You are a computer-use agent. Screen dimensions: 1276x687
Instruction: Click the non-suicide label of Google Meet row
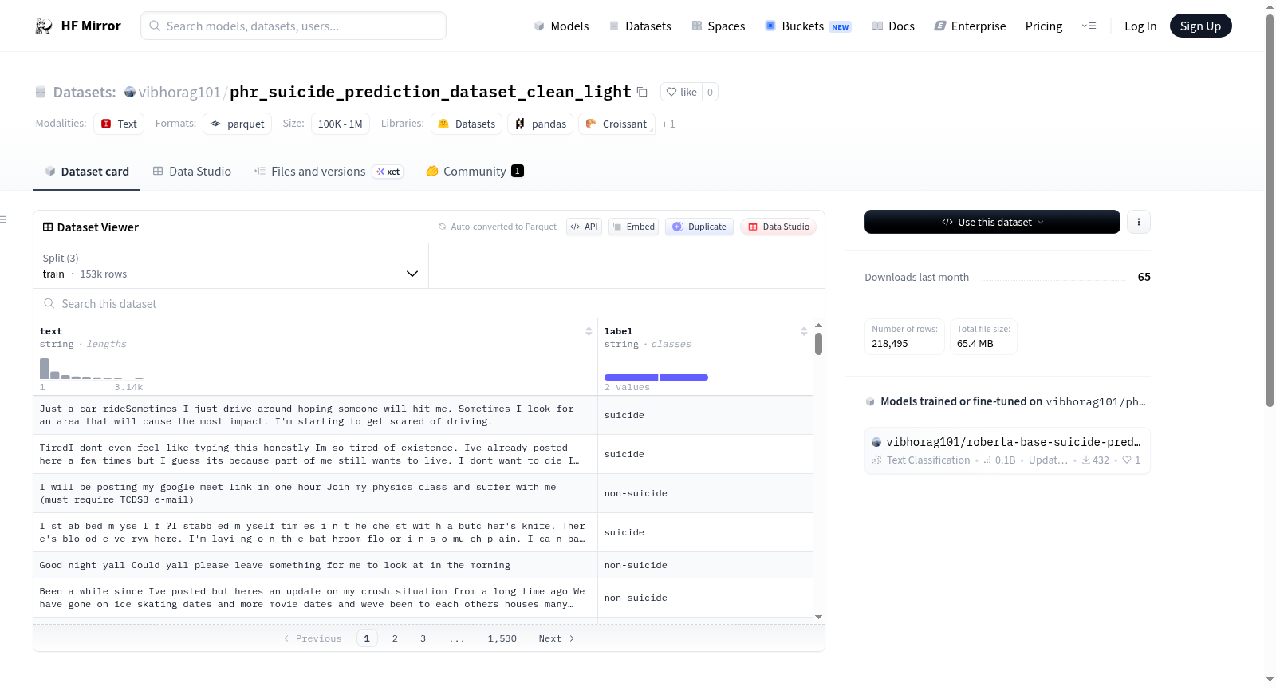pyautogui.click(x=636, y=493)
